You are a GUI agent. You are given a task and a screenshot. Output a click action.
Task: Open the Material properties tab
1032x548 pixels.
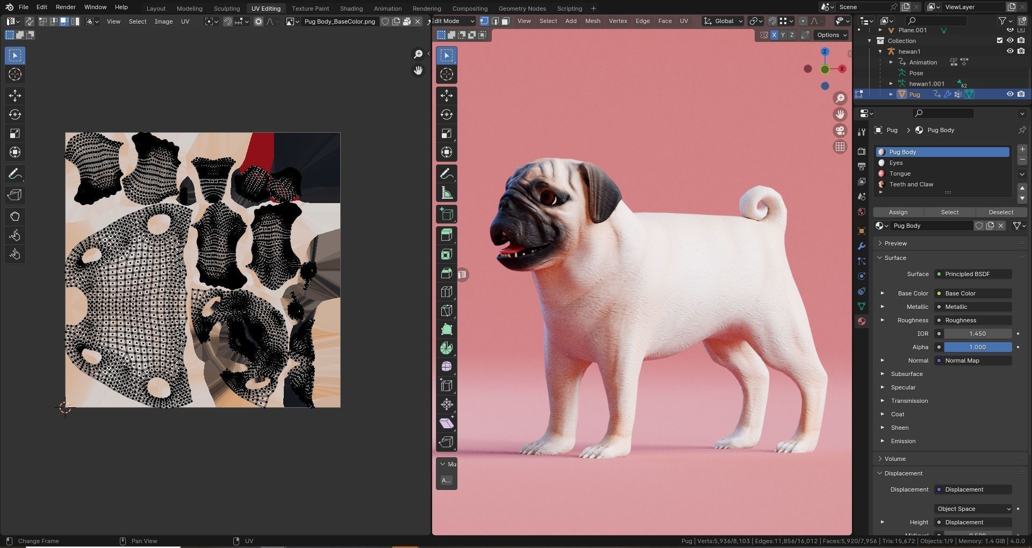862,321
